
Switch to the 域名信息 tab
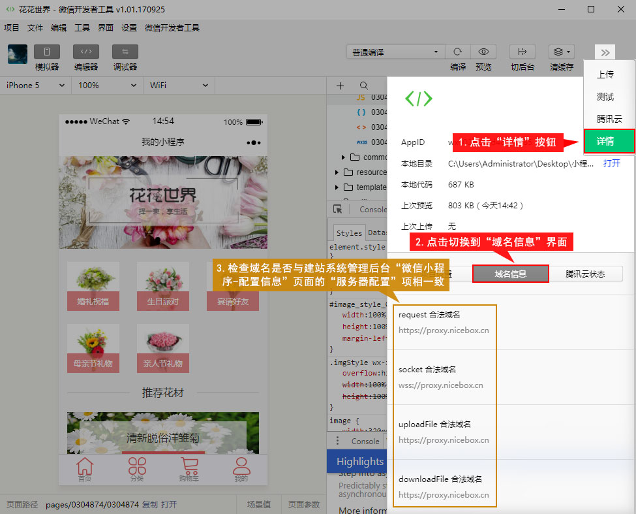coord(511,274)
